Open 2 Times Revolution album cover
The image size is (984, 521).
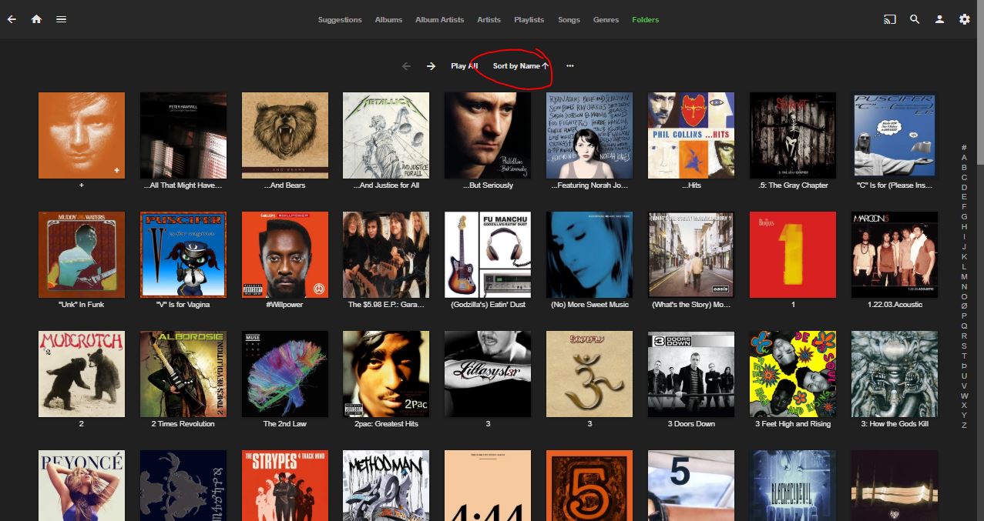point(183,374)
